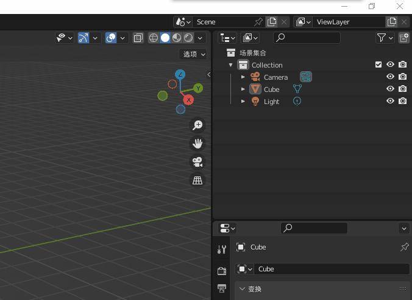This screenshot has height=300, width=412.
Task: Add a new collection in outliner
Action: tap(404, 38)
